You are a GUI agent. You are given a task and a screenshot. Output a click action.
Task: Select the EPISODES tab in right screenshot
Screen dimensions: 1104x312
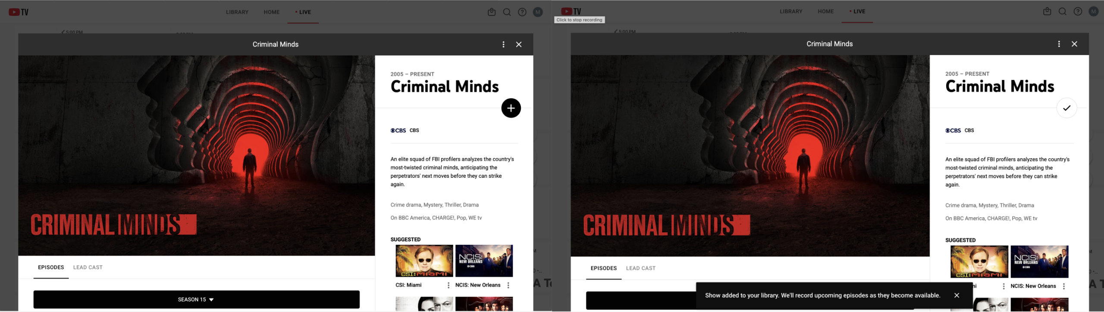(603, 268)
